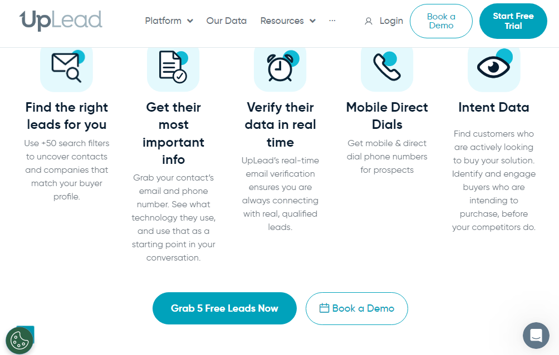Click the Mobile Direct Dials heading

pyautogui.click(x=387, y=116)
